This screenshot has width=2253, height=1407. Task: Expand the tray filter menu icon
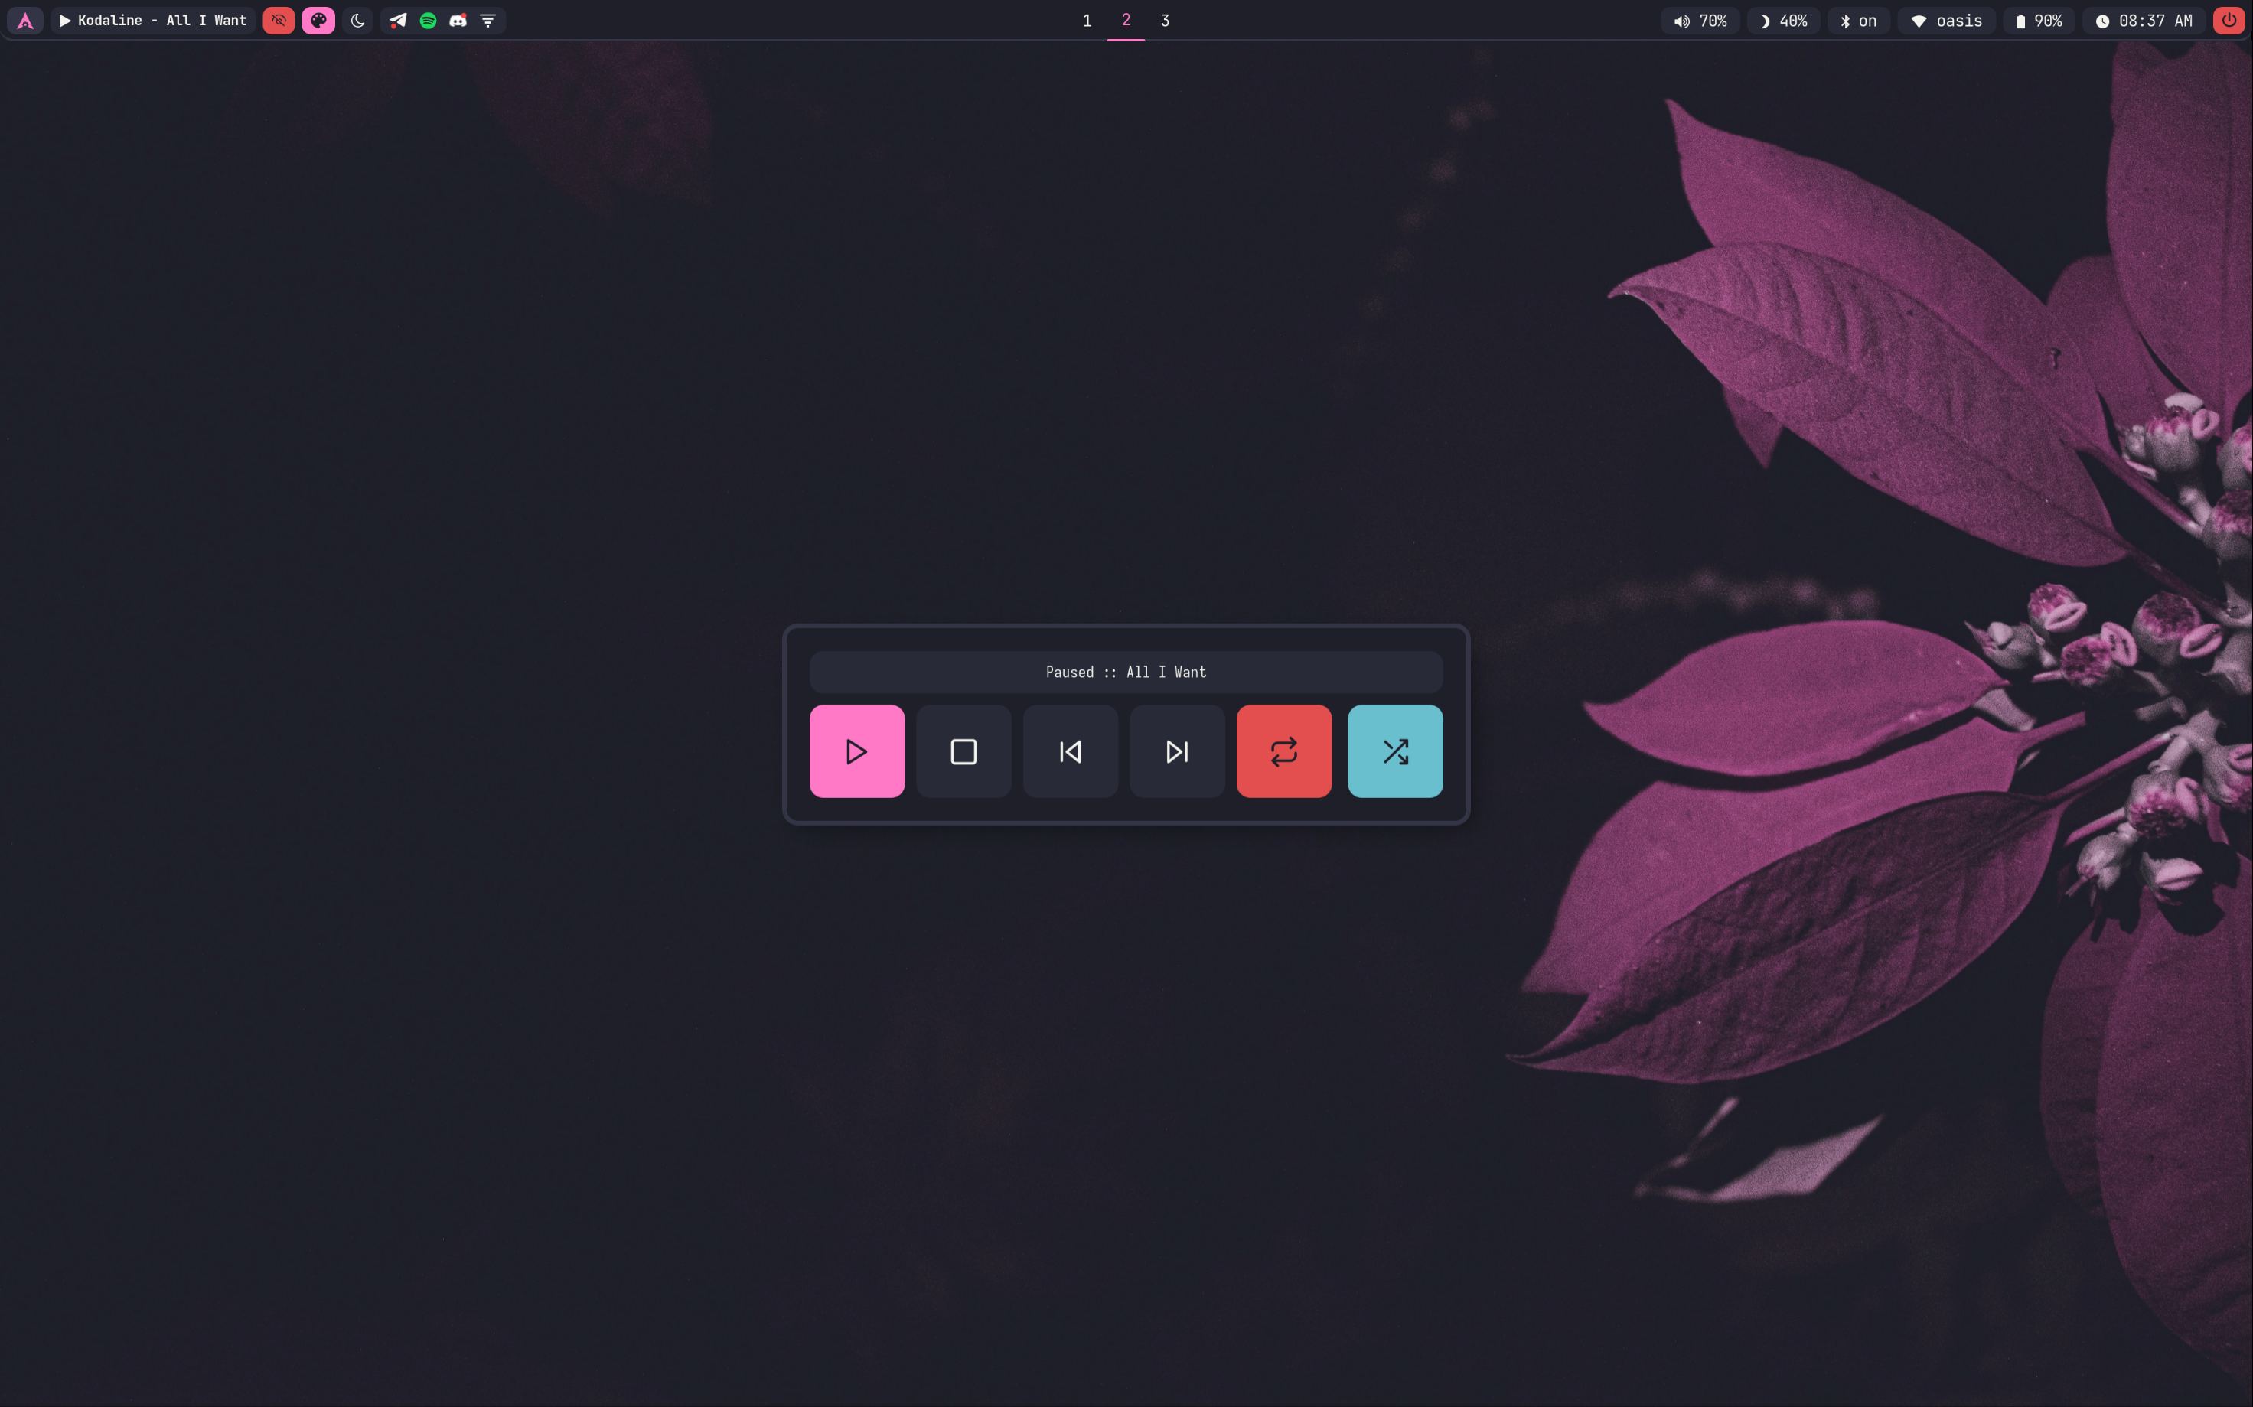coord(487,21)
